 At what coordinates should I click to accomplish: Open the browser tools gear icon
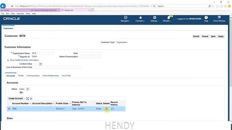tap(225, 6)
